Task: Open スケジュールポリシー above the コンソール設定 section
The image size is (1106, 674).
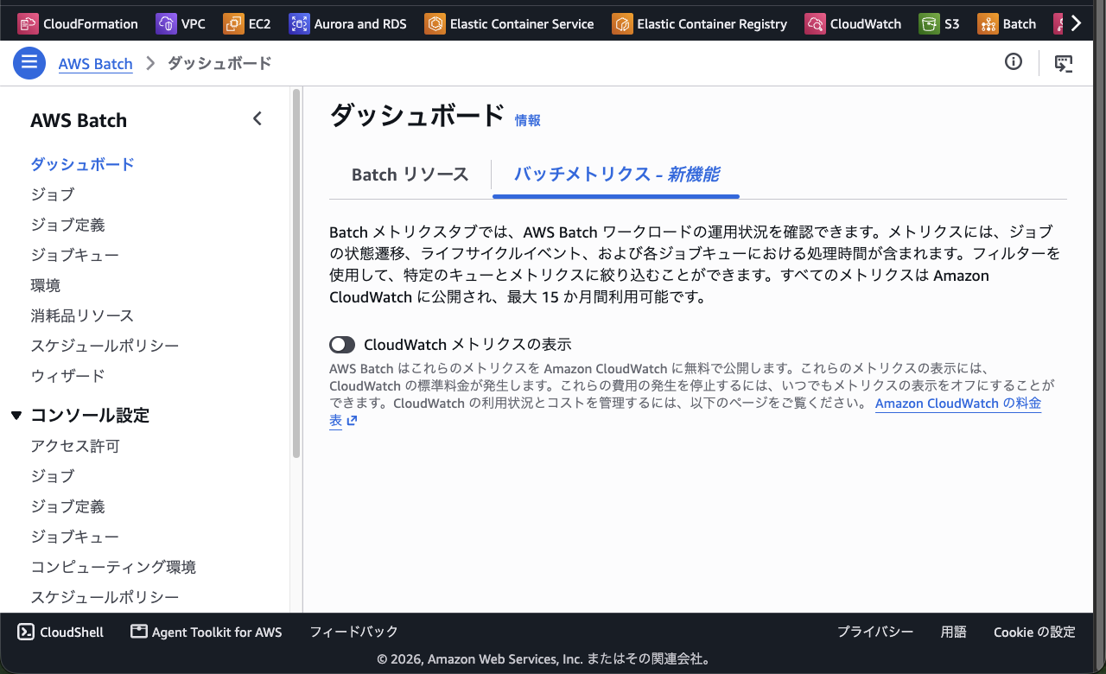Action: (105, 346)
